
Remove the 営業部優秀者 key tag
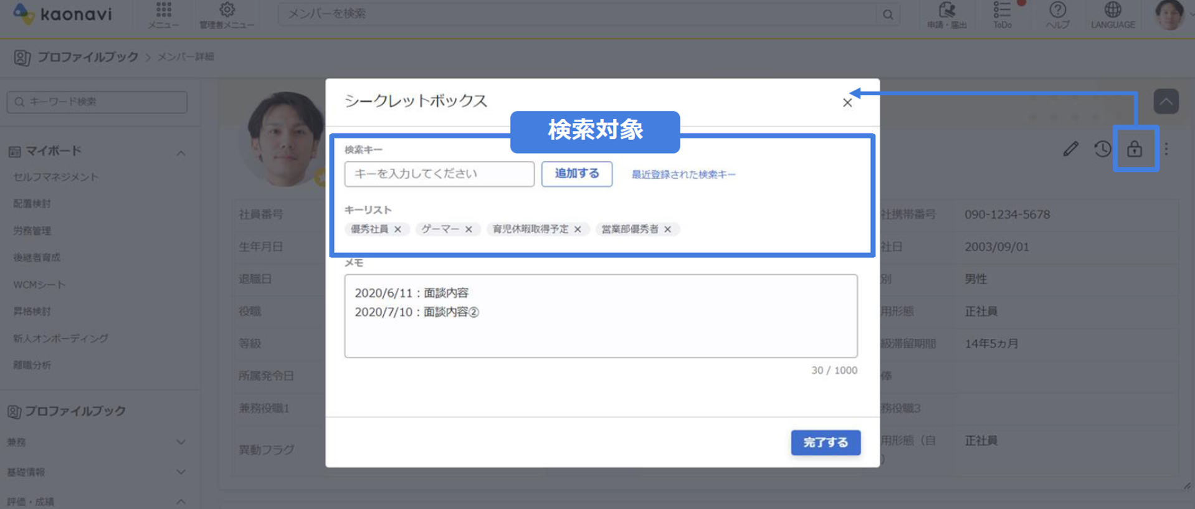click(x=667, y=229)
